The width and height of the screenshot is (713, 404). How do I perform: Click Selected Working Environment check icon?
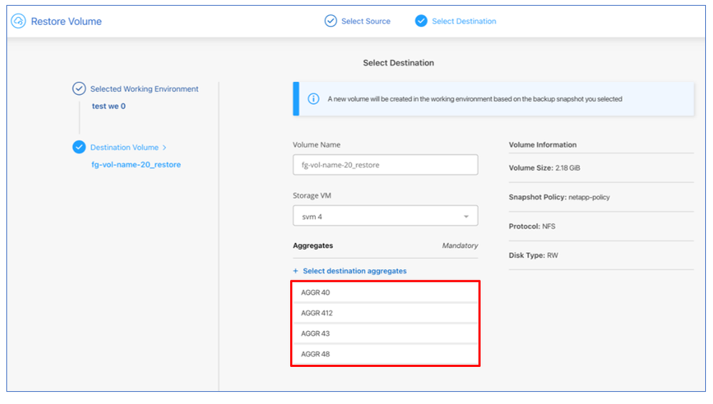coord(79,89)
